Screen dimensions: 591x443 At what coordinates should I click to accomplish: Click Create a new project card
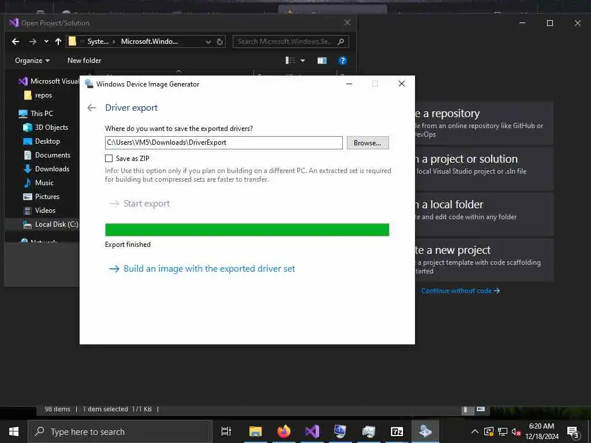484,260
